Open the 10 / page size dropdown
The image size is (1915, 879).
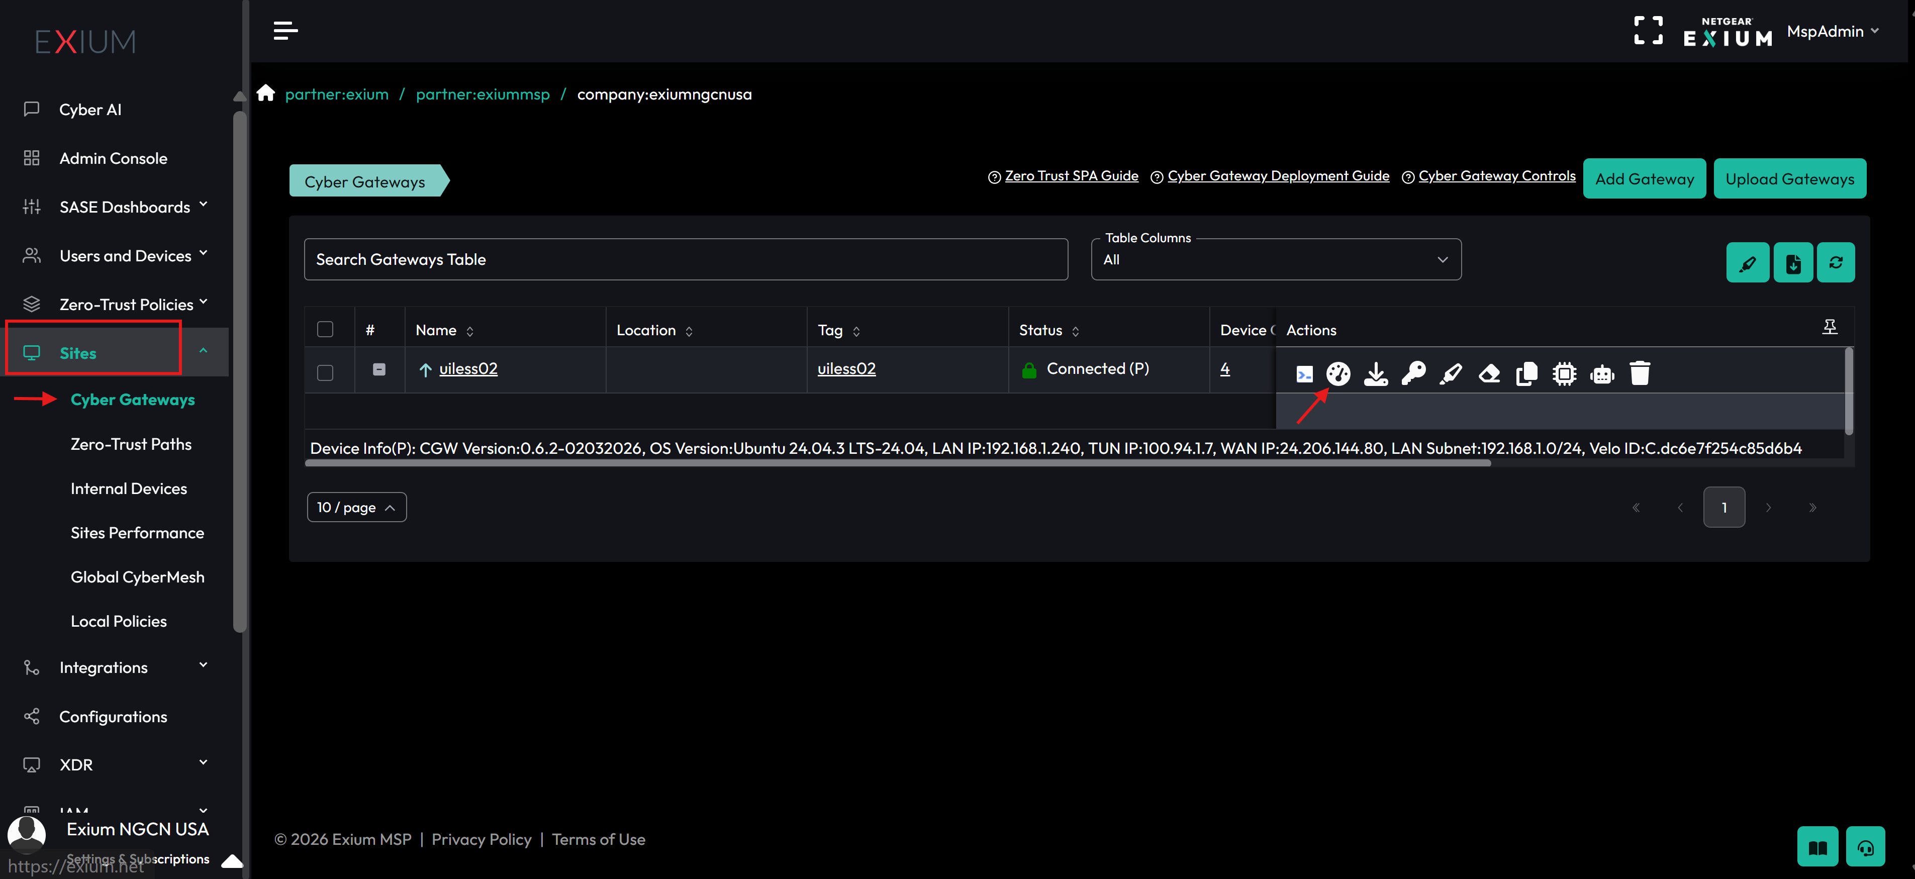click(x=357, y=508)
